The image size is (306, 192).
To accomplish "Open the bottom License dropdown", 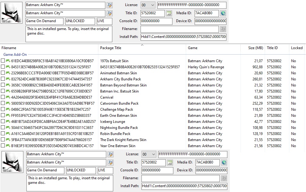I will click(149, 154).
